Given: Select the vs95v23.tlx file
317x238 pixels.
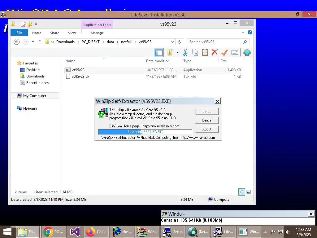Looking at the screenshot, I should tap(153, 77).
